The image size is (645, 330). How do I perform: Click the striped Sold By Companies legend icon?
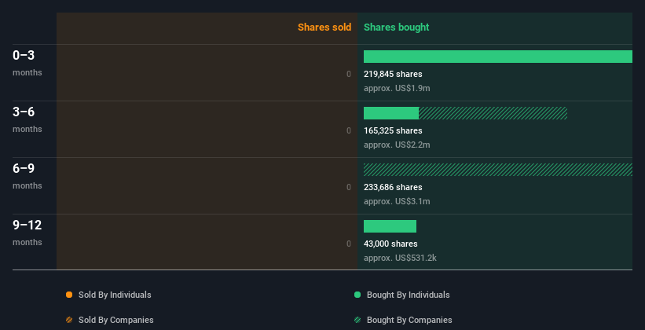(69, 320)
